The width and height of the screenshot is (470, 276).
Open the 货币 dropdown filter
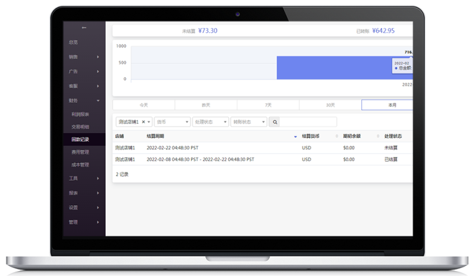[x=172, y=122]
